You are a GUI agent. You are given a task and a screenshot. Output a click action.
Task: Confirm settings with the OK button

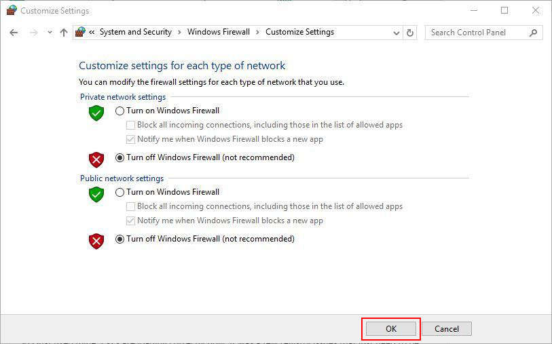(391, 329)
